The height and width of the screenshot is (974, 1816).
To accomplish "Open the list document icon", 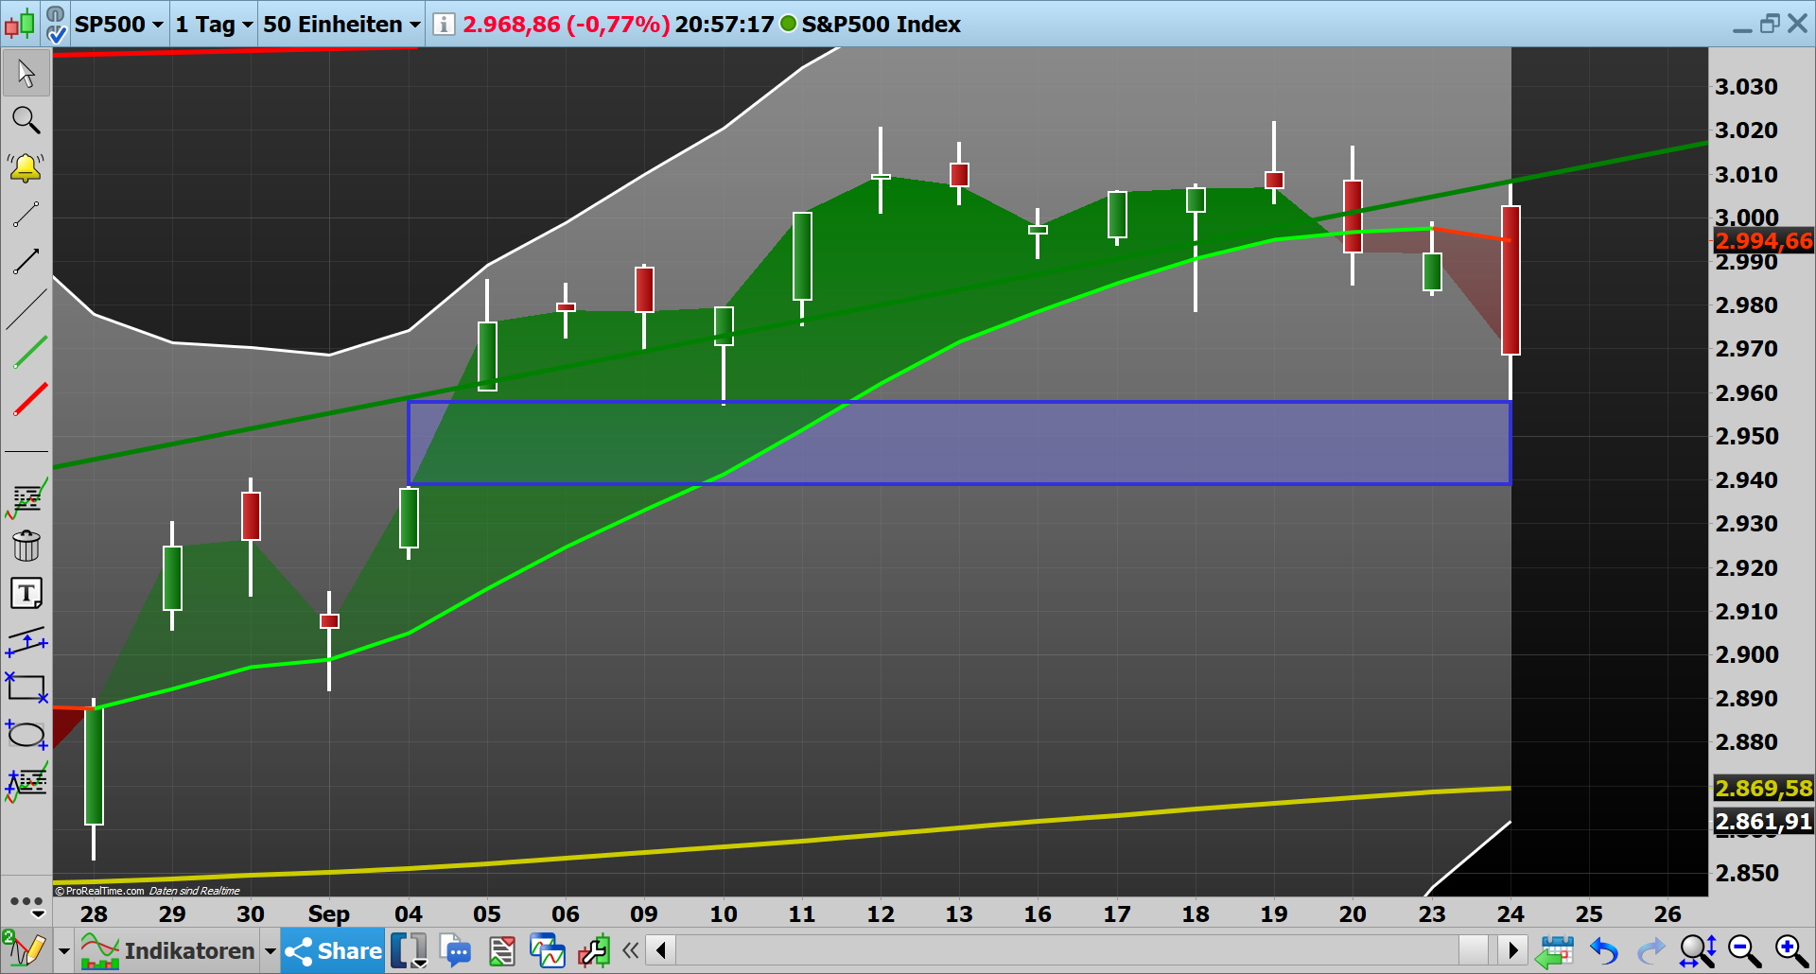I will tap(501, 951).
